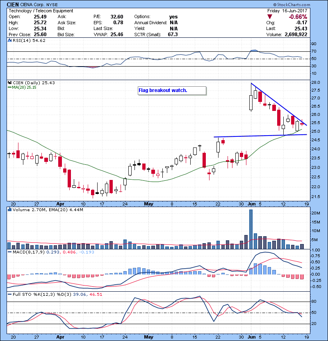
Task: Click the MACD legend line marker
Action: pyautogui.click(x=9, y=252)
